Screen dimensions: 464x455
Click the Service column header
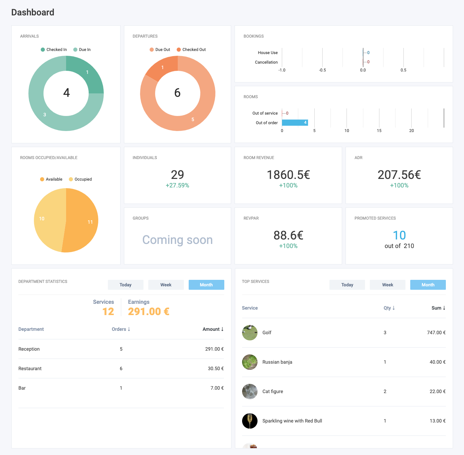click(x=250, y=308)
